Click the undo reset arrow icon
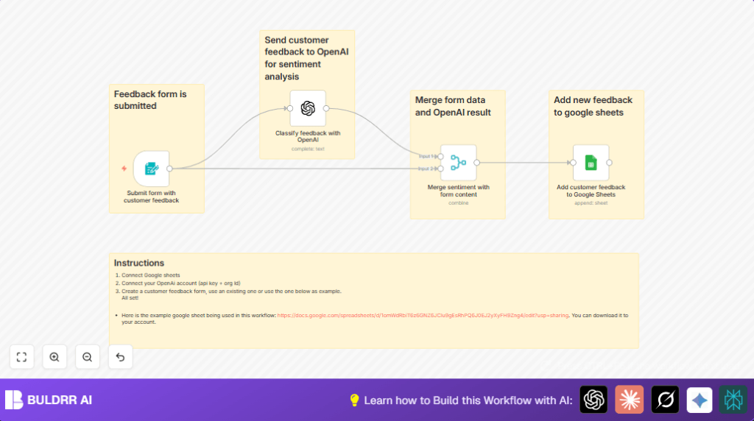Screen dimensions: 754x421 coord(120,357)
